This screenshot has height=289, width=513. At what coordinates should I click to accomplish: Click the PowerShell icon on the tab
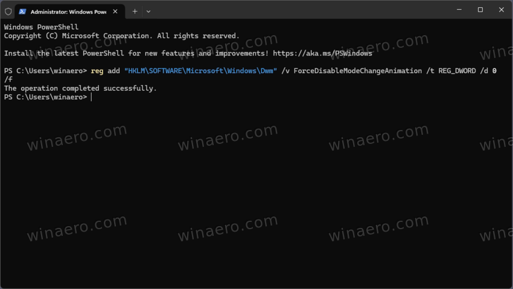point(23,11)
